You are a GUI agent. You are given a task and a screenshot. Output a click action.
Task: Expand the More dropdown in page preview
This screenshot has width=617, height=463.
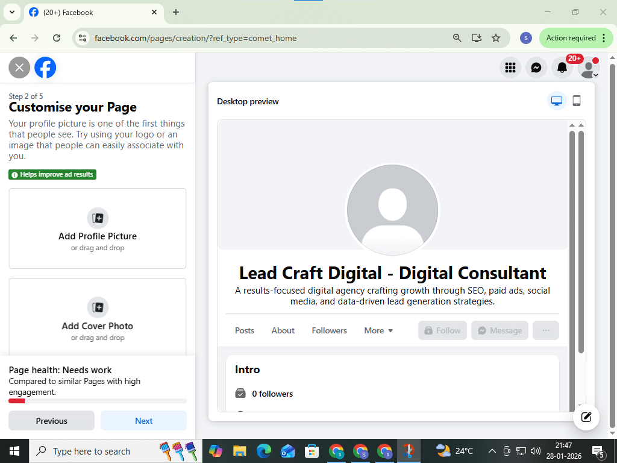tap(378, 330)
